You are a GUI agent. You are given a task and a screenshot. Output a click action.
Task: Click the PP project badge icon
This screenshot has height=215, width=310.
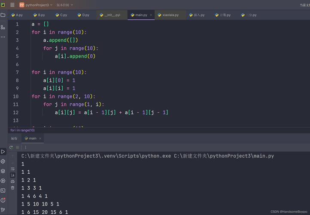tap(22, 5)
